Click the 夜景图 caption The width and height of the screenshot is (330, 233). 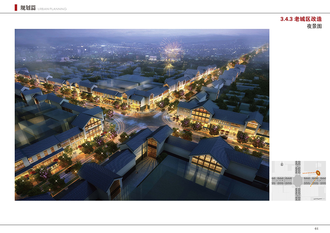(314, 26)
